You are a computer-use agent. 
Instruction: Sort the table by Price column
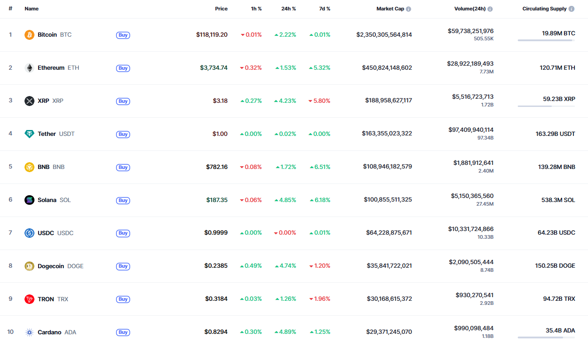coord(221,9)
